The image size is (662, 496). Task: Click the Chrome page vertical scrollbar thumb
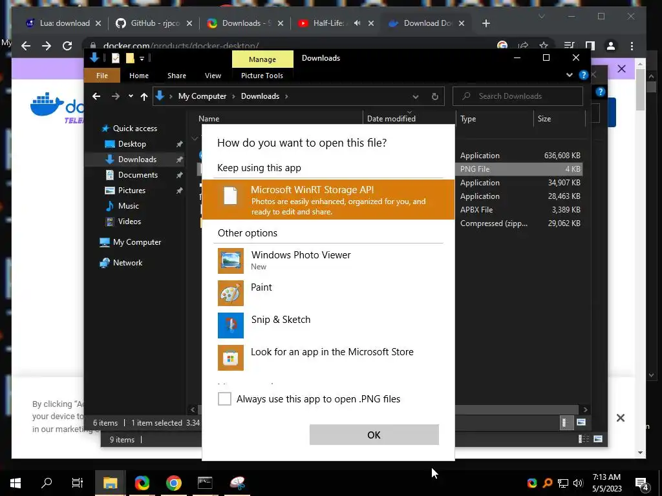pyautogui.click(x=641, y=88)
